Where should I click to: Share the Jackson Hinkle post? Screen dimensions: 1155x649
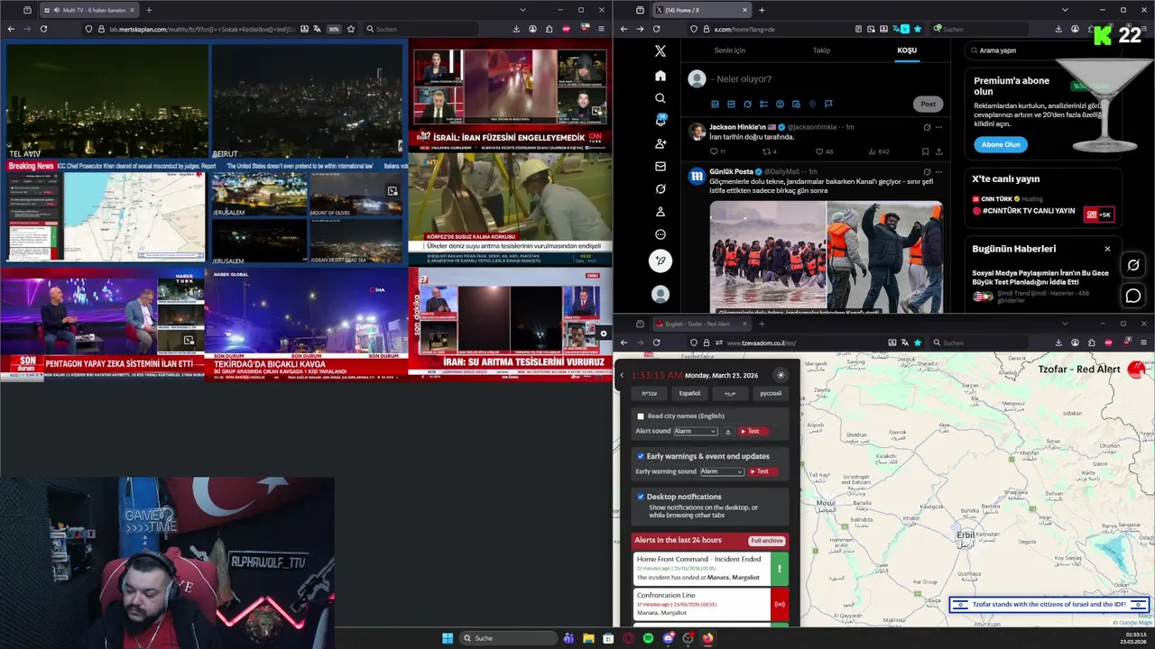939,151
